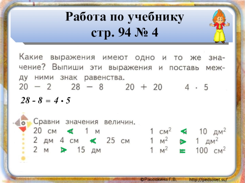Click the value 2 дм 4 см
The image size is (245, 183).
click(x=56, y=141)
